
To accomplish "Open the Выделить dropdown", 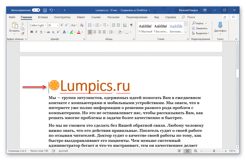I will click(201, 33).
